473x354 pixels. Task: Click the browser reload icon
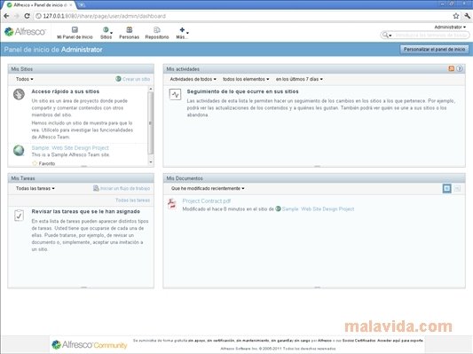(x=27, y=16)
